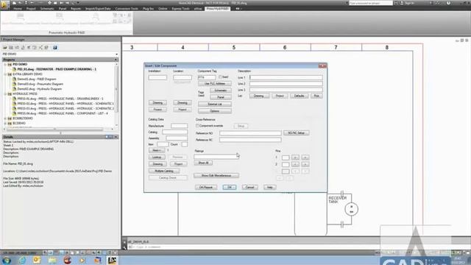The height and width of the screenshot is (265, 471).
Task: Click Project Task List icon in Project Manager
Action: pyautogui.click(x=29, y=47)
